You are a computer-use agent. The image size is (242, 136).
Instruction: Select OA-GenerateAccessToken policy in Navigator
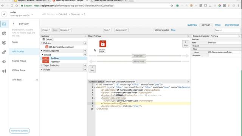(62, 47)
